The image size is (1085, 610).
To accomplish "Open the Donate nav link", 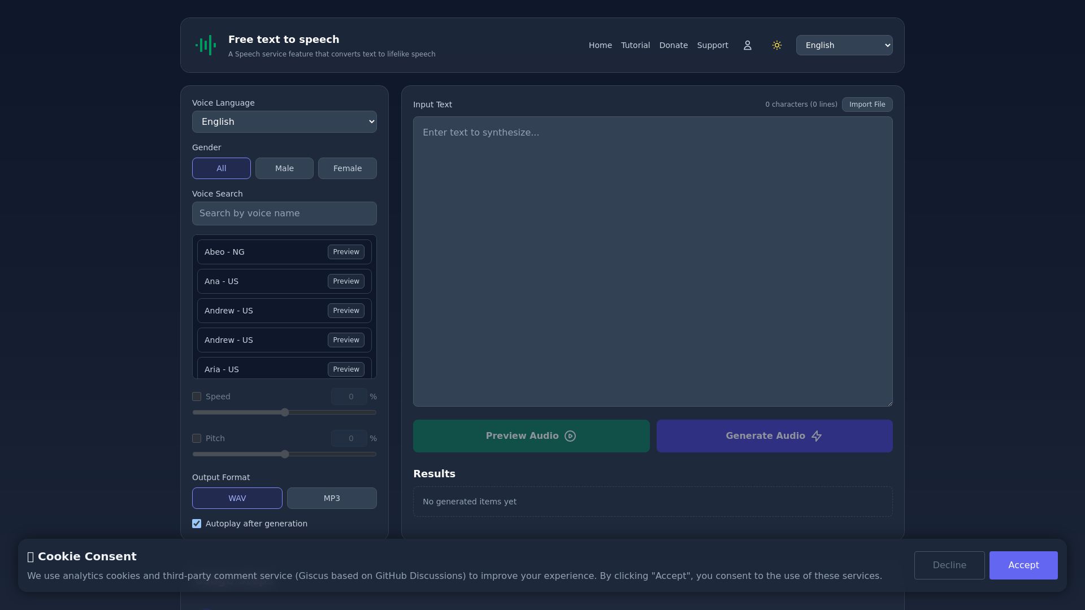I will (x=674, y=45).
